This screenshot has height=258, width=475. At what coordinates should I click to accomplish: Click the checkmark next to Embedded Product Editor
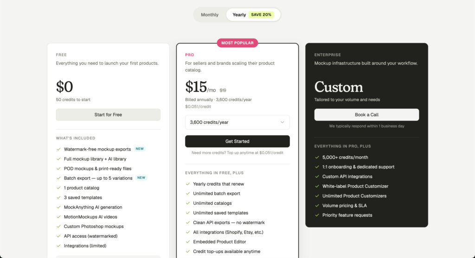pos(188,242)
